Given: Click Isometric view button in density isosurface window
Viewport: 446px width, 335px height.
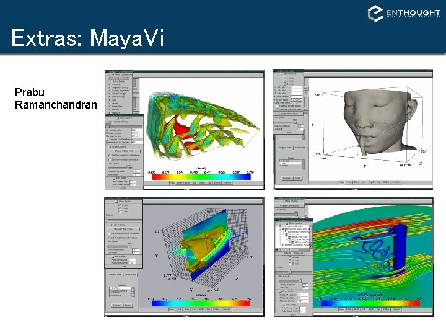Looking at the screenshot, I should (x=227, y=182).
